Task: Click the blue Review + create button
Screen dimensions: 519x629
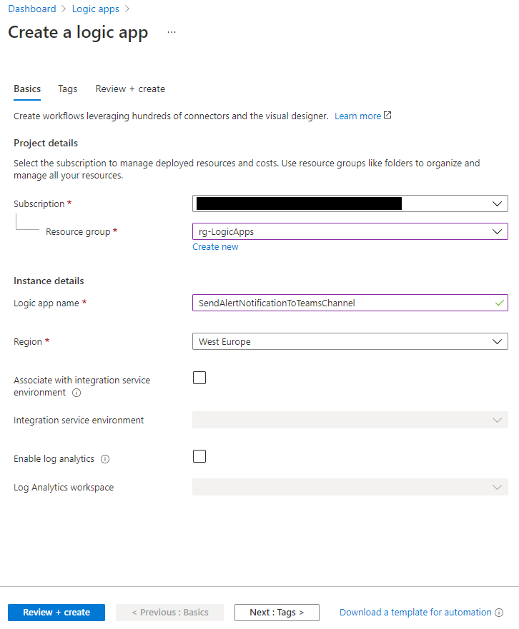Action: [56, 613]
